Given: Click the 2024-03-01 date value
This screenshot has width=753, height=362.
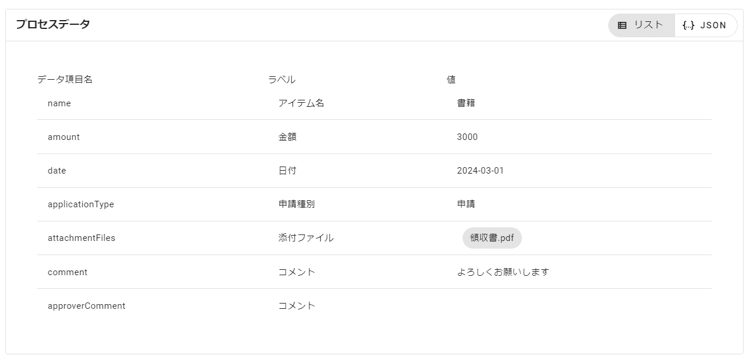Looking at the screenshot, I should 480,171.
